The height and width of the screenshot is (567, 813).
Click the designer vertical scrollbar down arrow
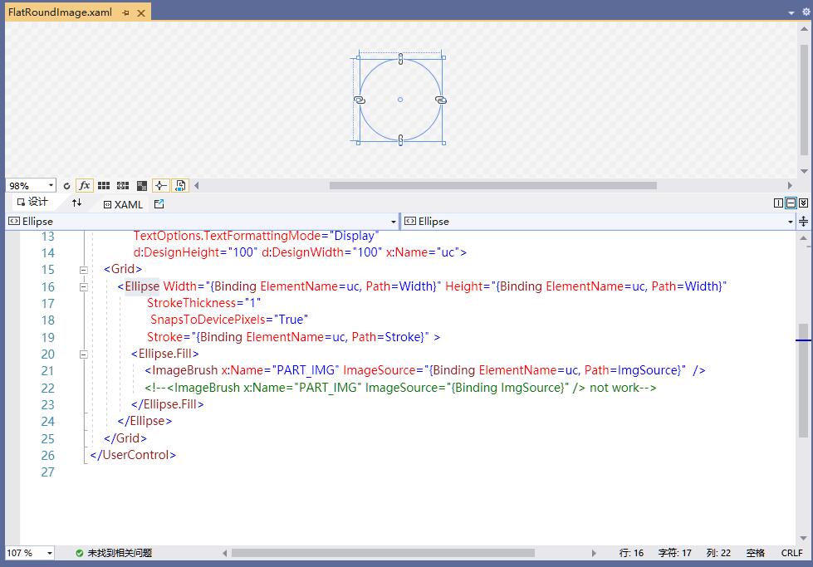tap(804, 171)
